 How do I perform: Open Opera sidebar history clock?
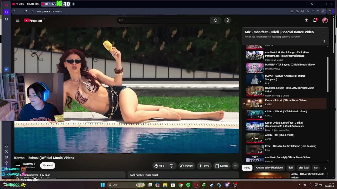pos(7,152)
